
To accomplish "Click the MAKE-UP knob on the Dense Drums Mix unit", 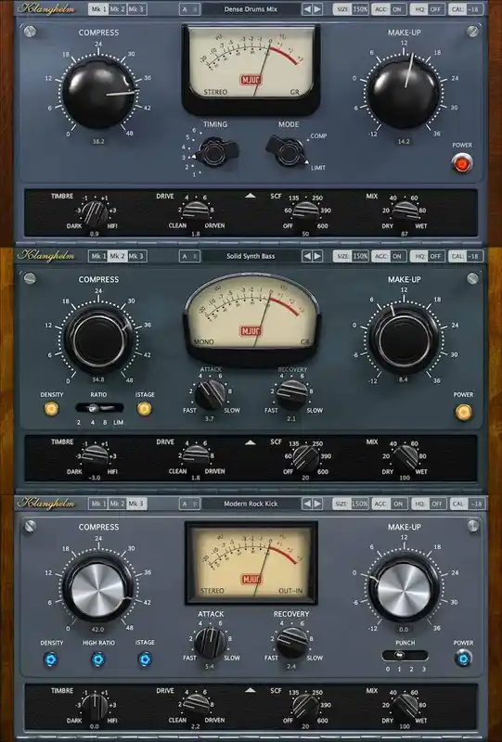I will coord(404,94).
